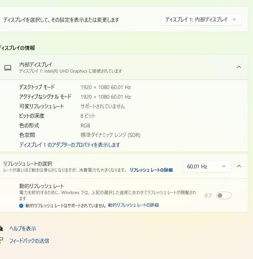Click the フィードバックの送信 link text
253x259 pixels.
pos(29,240)
